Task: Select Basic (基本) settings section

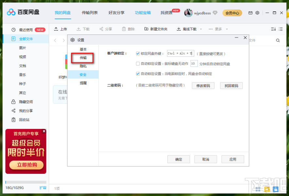Action: (x=83, y=49)
